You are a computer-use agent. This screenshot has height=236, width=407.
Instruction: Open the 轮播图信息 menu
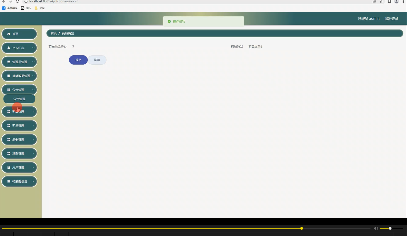(19, 181)
